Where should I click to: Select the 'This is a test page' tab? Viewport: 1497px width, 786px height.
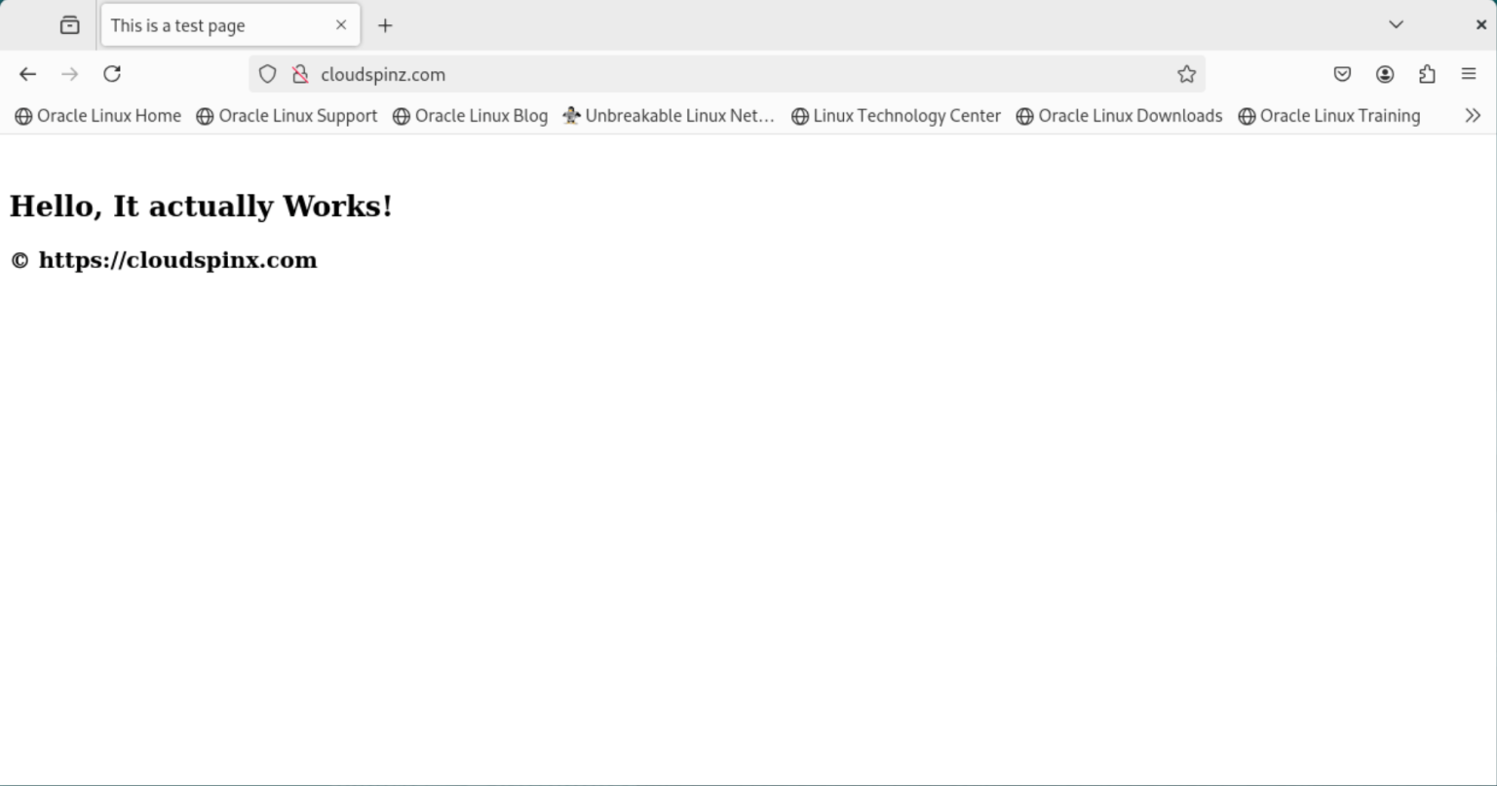coord(214,25)
